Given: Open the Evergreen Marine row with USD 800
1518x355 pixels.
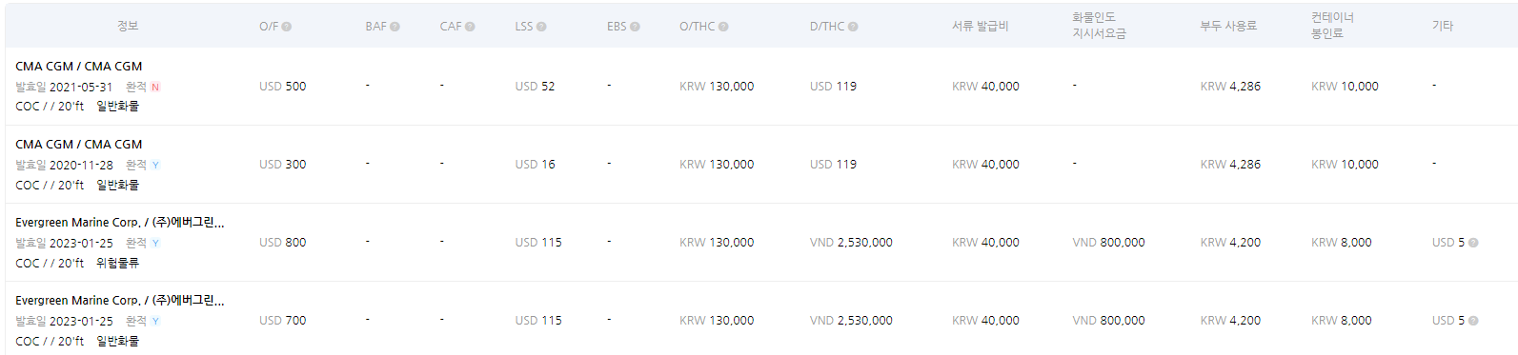Looking at the screenshot, I should (x=761, y=243).
